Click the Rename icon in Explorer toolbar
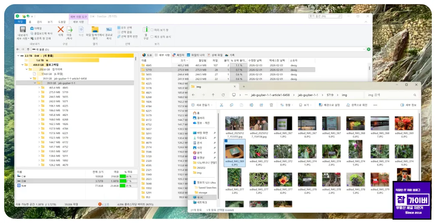Image resolution: width=436 pixels, height=223 pixels. [251, 105]
